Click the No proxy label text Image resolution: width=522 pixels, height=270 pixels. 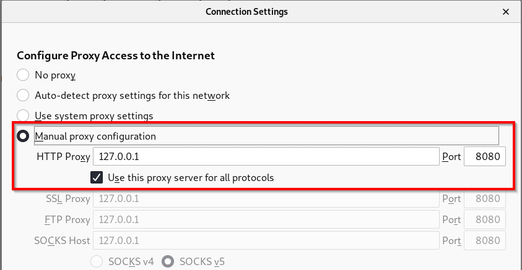[x=55, y=75]
